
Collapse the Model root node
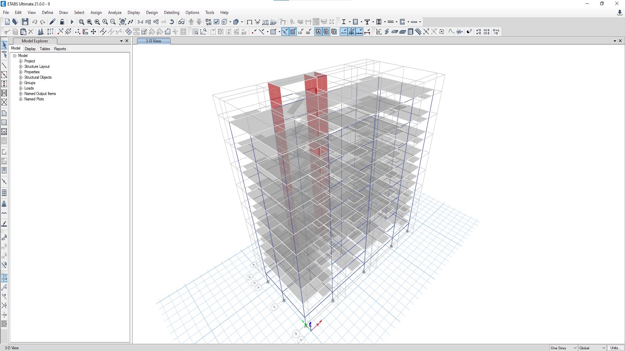[15, 56]
